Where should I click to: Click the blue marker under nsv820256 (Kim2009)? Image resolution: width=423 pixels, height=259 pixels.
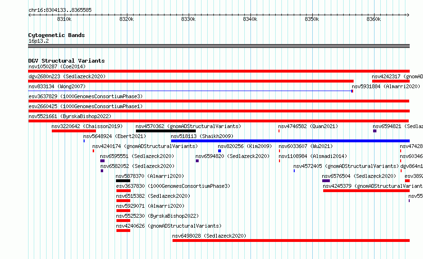(x=220, y=151)
